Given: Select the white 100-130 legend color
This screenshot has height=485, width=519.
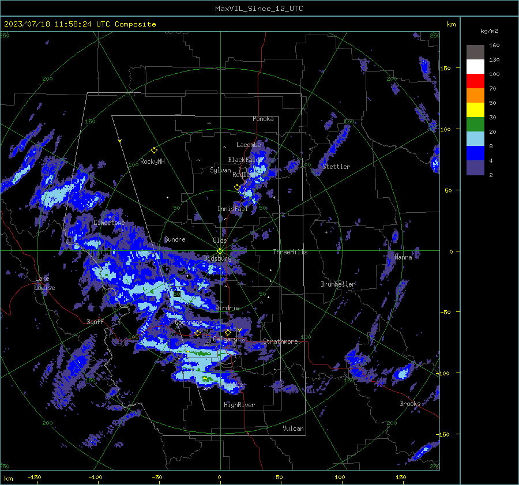Looking at the screenshot, I should click(x=475, y=67).
